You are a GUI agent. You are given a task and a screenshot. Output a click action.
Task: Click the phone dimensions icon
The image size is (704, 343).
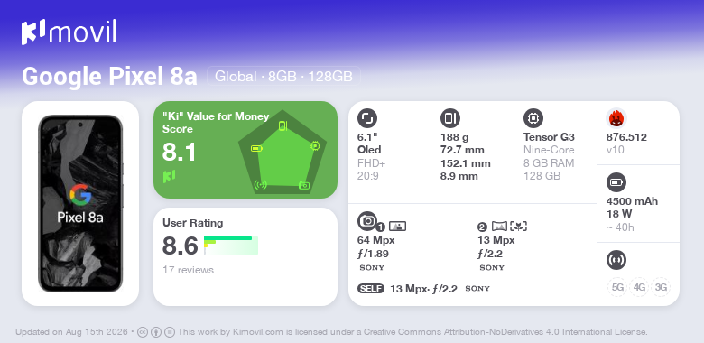pos(450,118)
